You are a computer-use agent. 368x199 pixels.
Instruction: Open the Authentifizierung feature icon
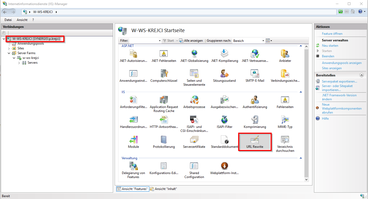pyautogui.click(x=255, y=102)
